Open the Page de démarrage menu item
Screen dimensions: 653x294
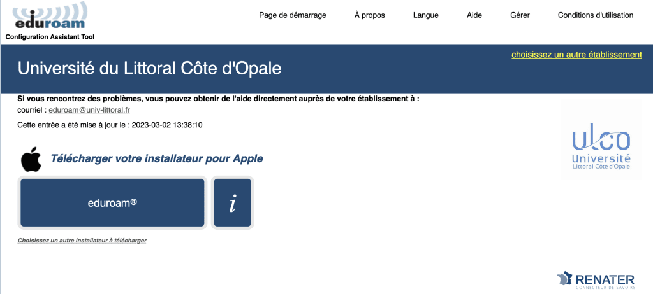pos(293,15)
